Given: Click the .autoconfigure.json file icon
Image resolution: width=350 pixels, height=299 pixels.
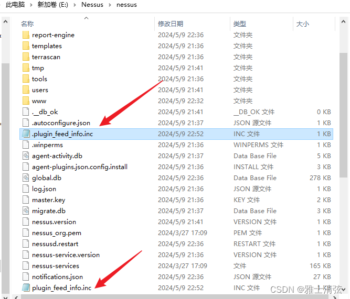Looking at the screenshot, I should click(x=26, y=123).
